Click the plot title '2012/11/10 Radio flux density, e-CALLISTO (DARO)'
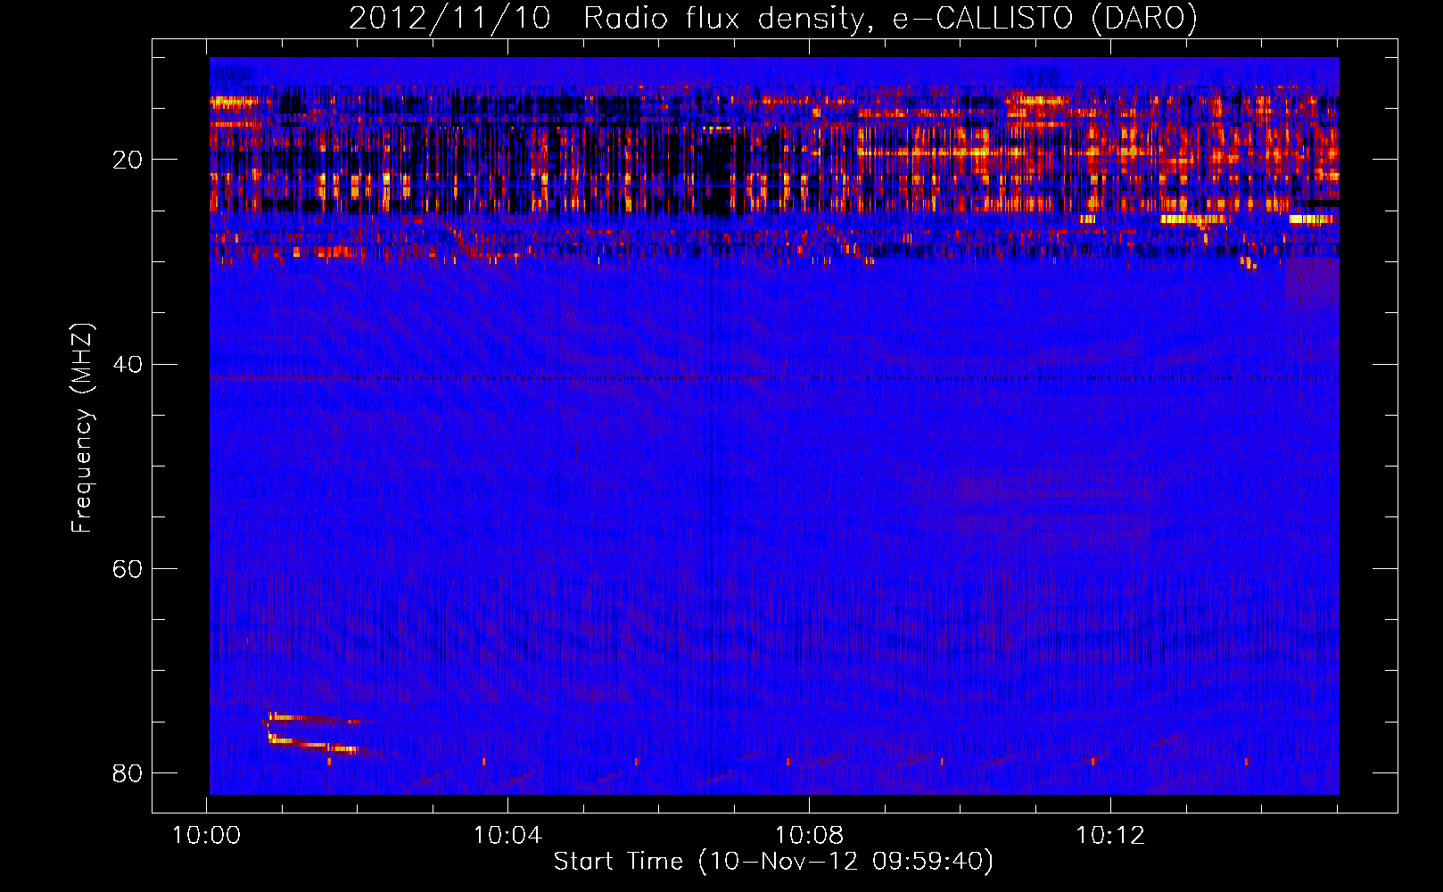The image size is (1443, 892). 773,18
